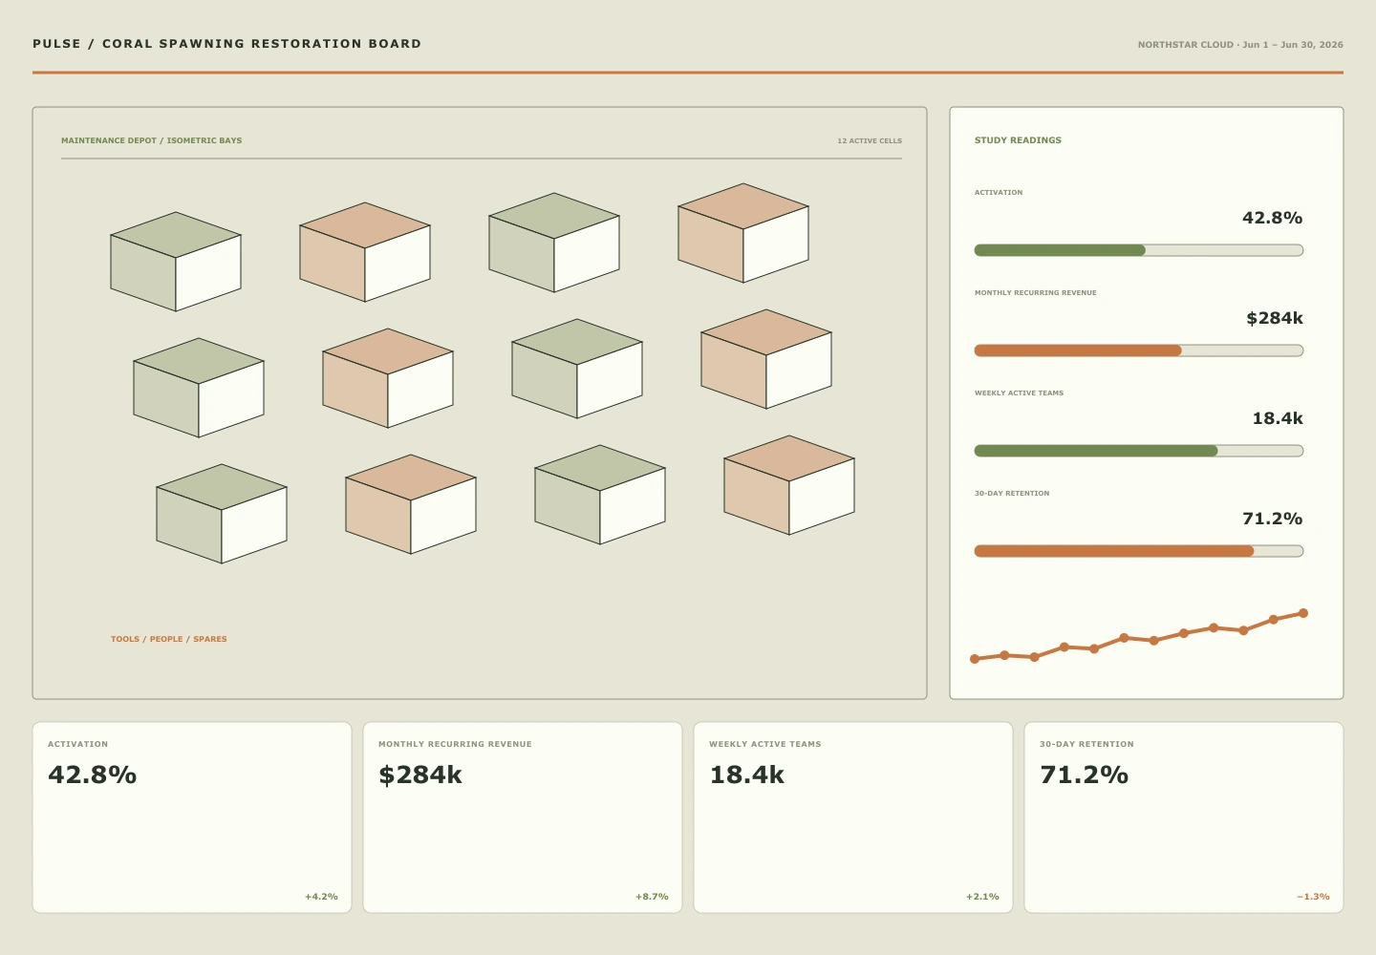Screen dimensions: 1376x955
Task: Click "Weekly Active Teams" label in Study Readings panel
Action: pos(1019,393)
